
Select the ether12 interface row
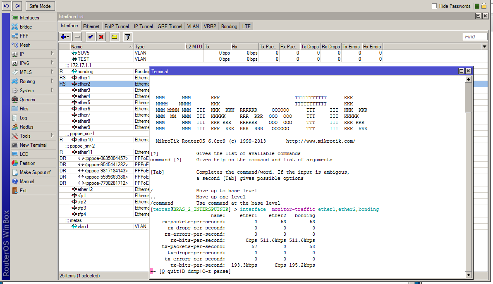tap(104, 189)
